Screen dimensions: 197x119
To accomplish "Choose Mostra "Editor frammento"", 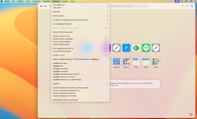I will click(x=80, y=32).
